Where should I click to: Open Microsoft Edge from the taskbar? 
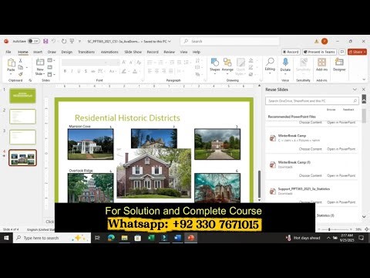coord(111,238)
